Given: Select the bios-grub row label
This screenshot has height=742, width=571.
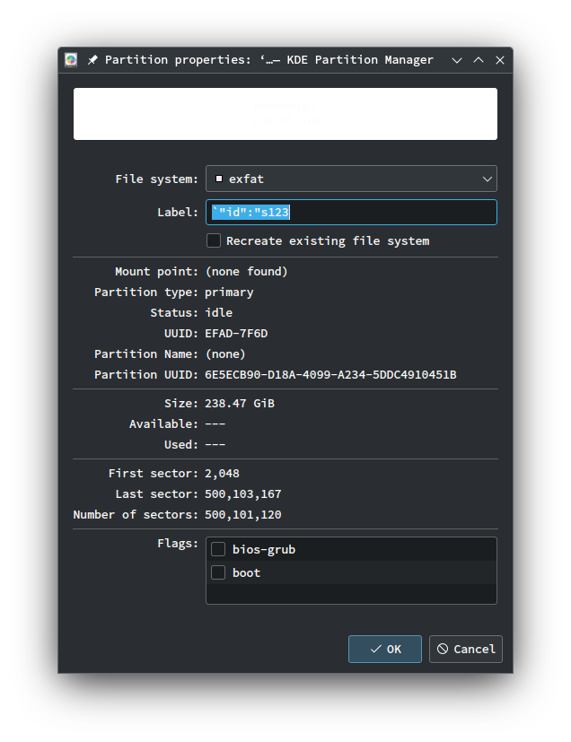Looking at the screenshot, I should click(x=264, y=549).
